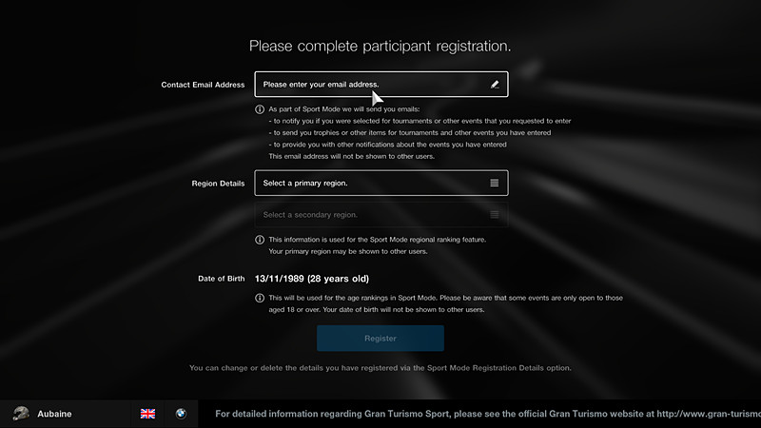The width and height of the screenshot is (761, 428).
Task: Click the pencil edit icon in email field
Action: point(495,85)
